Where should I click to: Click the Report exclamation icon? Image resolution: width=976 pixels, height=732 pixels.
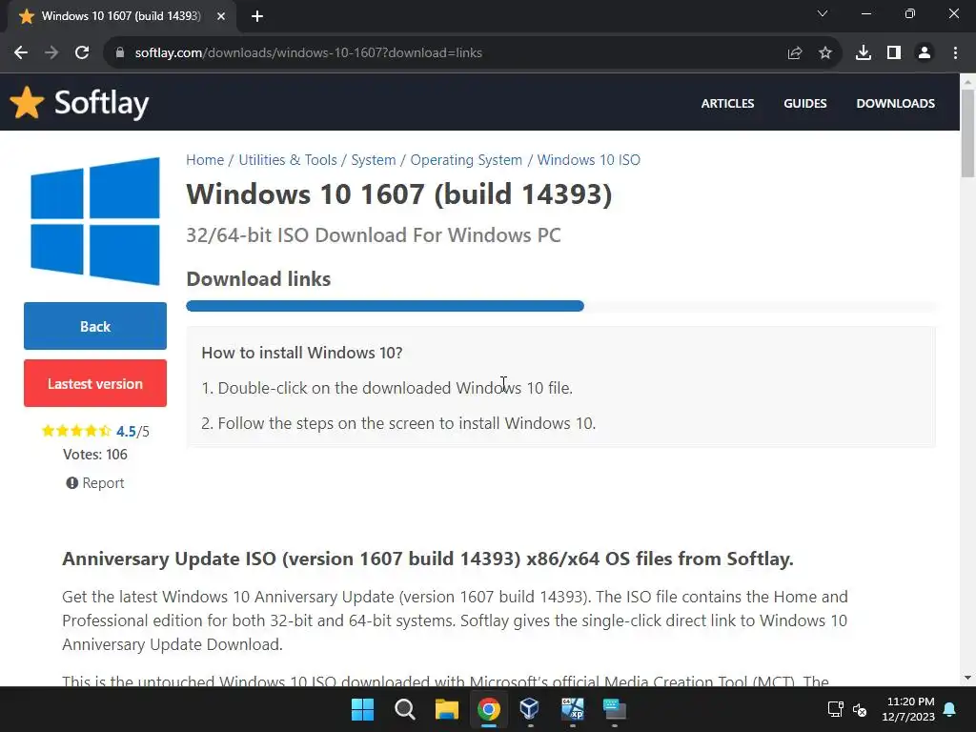[72, 483]
